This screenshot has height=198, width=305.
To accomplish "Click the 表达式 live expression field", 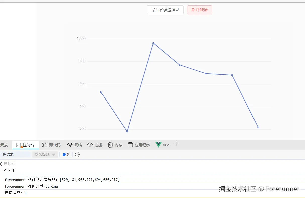I will (9, 164).
